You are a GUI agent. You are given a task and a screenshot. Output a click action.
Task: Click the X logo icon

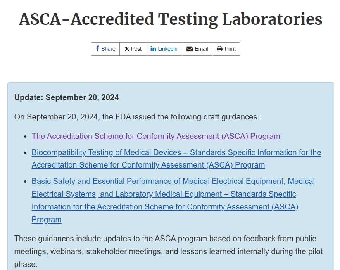pos(127,49)
